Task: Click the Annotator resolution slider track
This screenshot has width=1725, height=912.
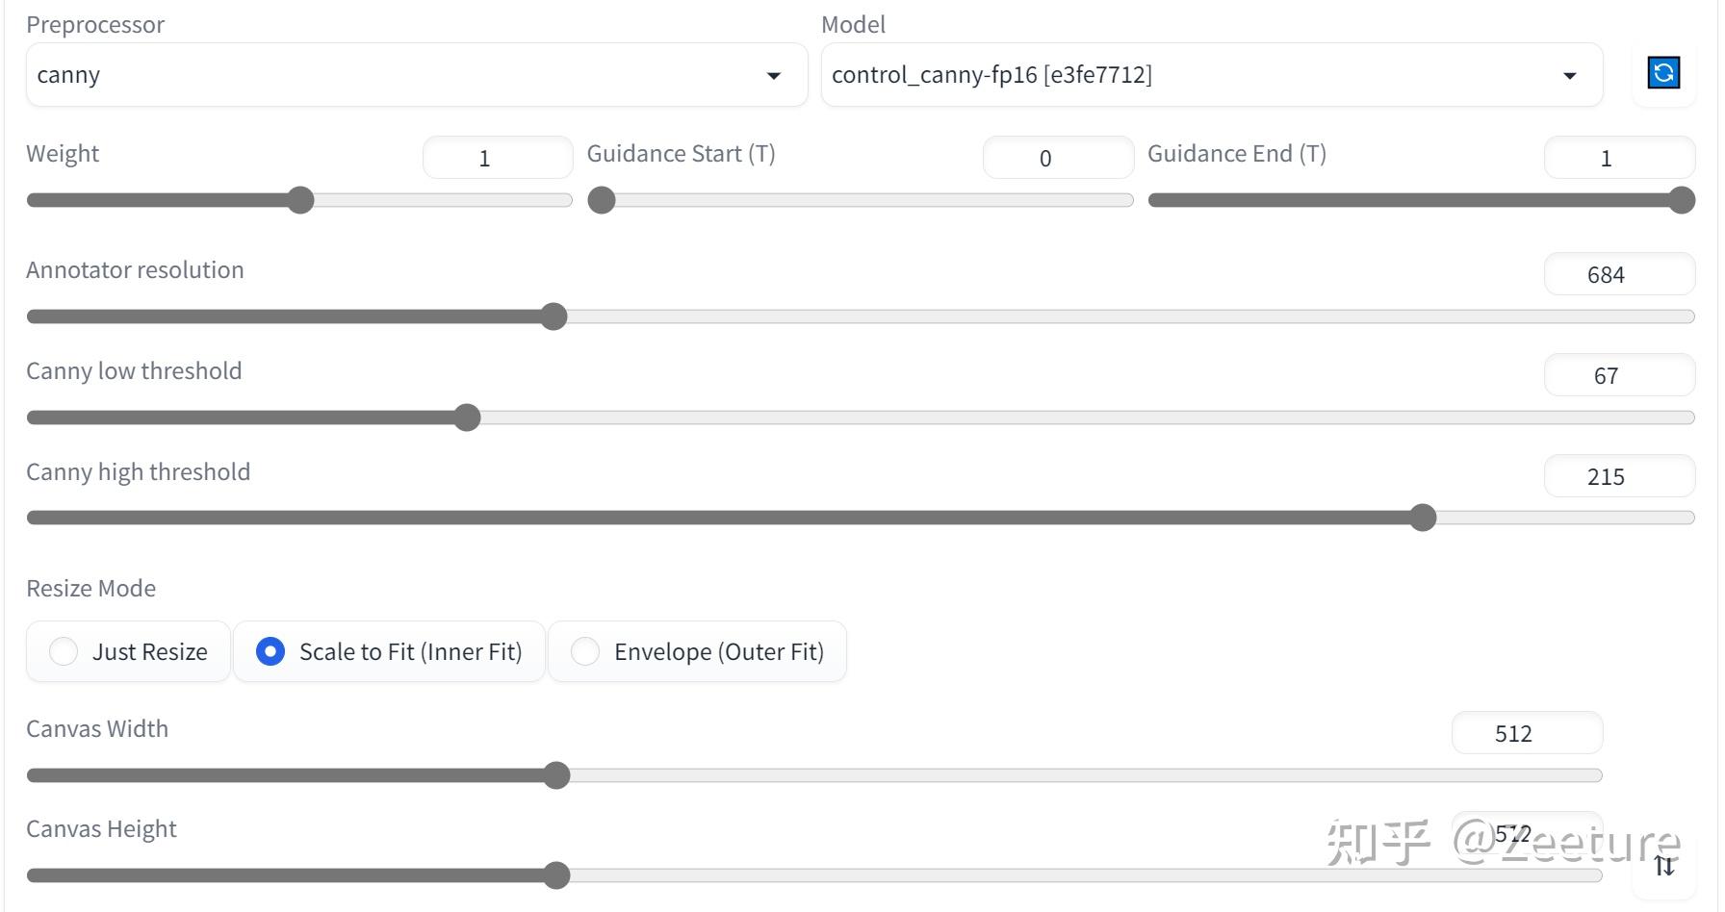Action: (x=861, y=317)
